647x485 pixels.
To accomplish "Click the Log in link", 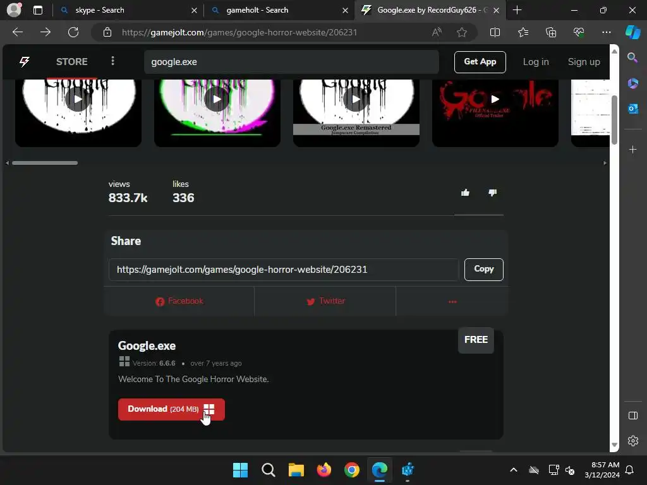I will 536,62.
